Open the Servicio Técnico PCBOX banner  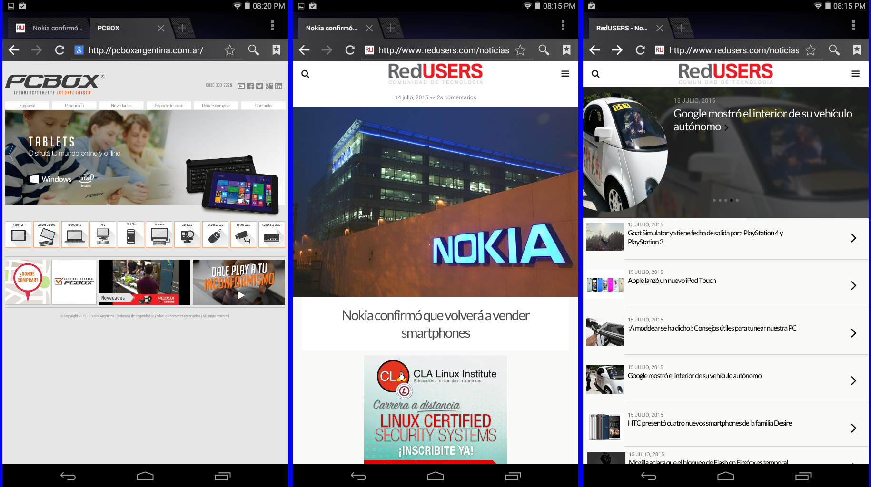[74, 282]
